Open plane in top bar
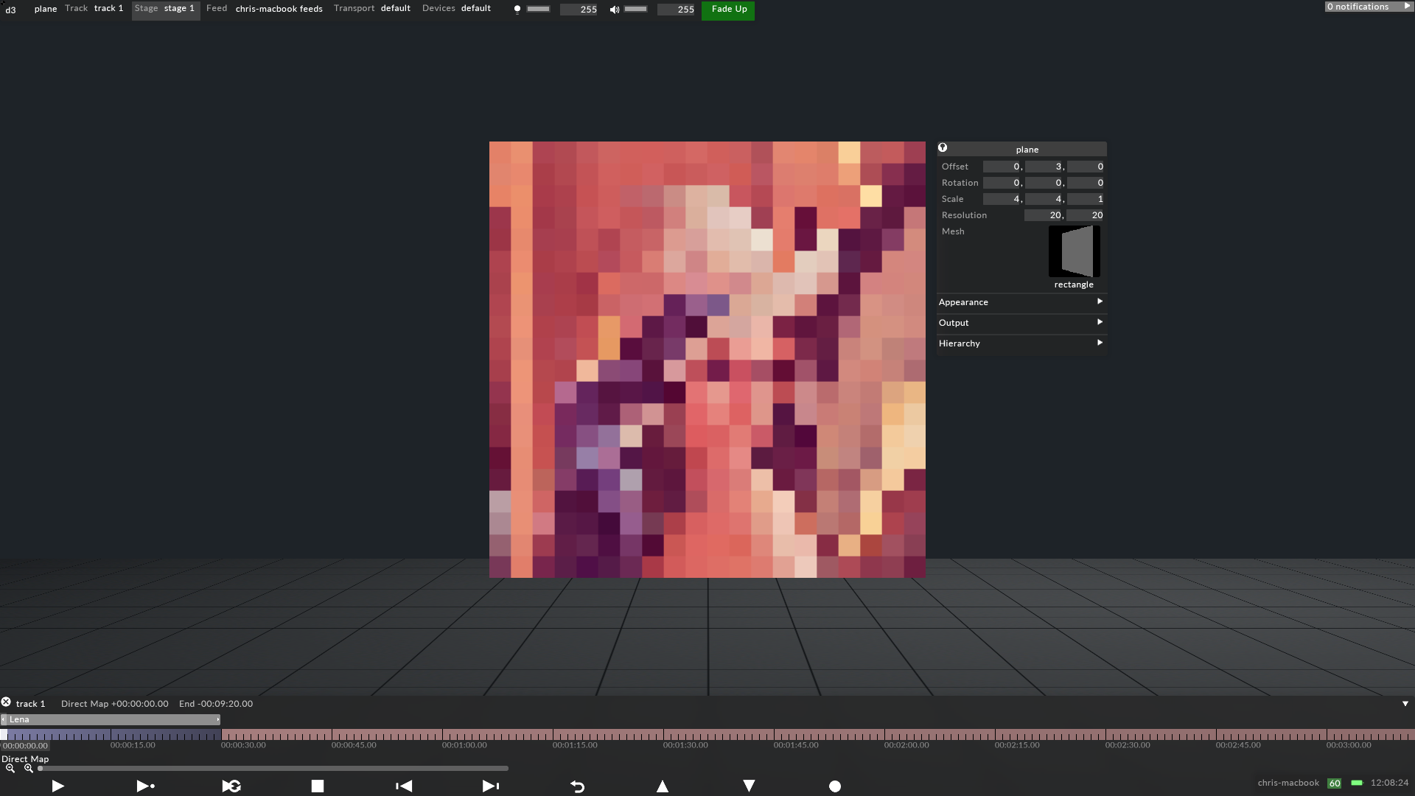1415x796 pixels. (46, 9)
